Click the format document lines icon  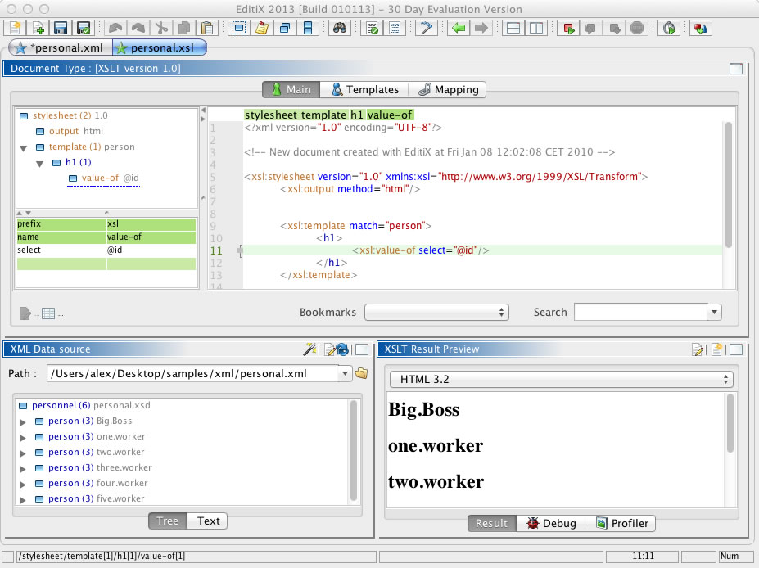pyautogui.click(x=395, y=28)
